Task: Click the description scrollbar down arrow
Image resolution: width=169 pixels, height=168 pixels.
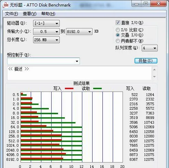Action: [154, 76]
